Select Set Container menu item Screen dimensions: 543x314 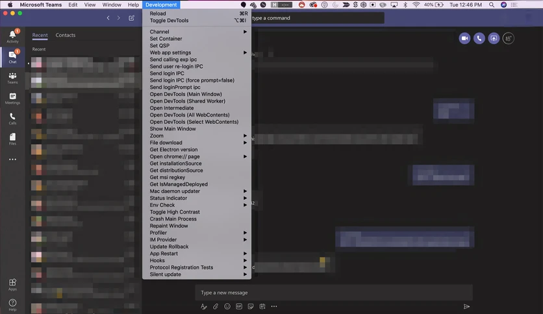(196, 39)
